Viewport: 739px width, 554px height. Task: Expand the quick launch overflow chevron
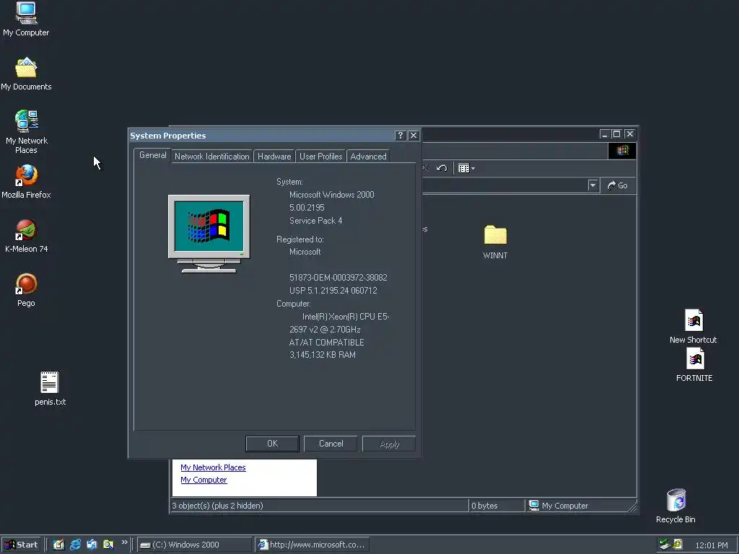click(x=124, y=542)
